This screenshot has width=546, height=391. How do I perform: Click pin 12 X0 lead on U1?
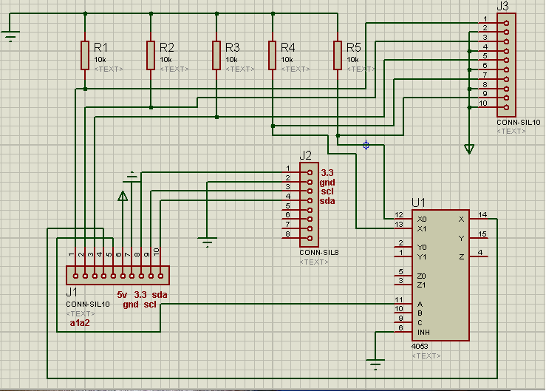pyautogui.click(x=403, y=219)
